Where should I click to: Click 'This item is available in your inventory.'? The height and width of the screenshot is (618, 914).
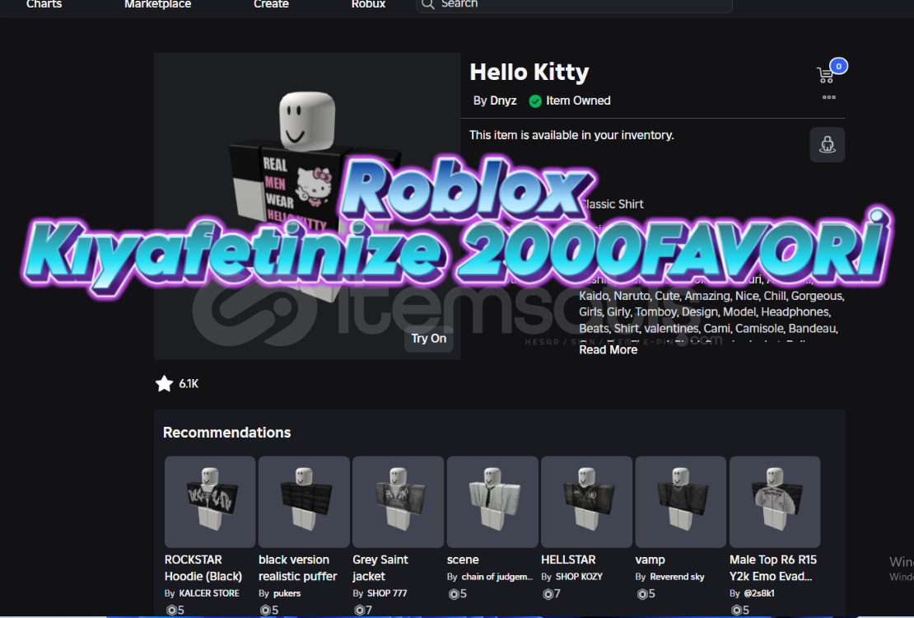[x=571, y=135]
